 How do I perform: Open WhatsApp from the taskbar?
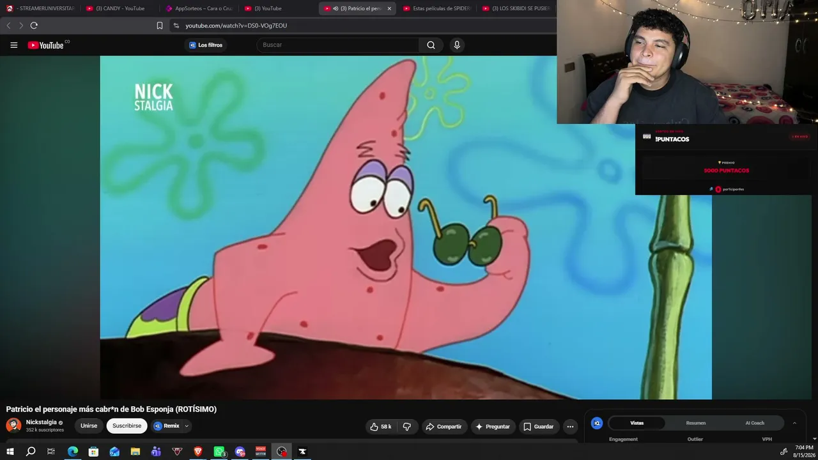coord(219,452)
